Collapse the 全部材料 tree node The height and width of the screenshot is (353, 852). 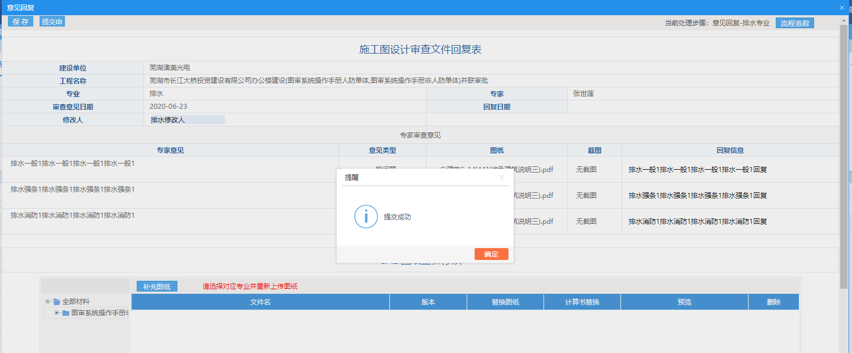[48, 302]
